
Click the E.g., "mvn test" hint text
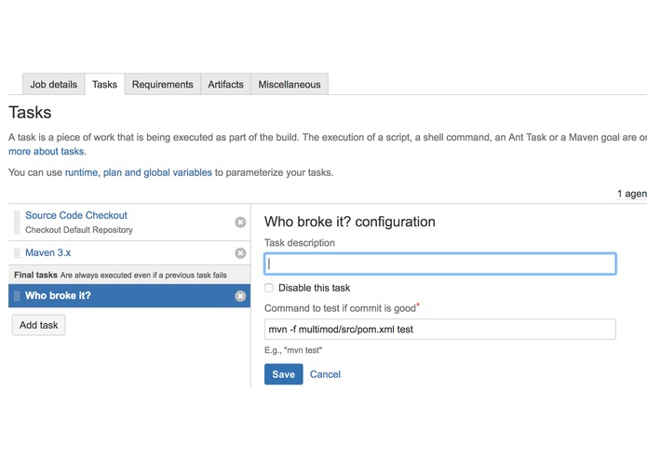click(x=293, y=350)
